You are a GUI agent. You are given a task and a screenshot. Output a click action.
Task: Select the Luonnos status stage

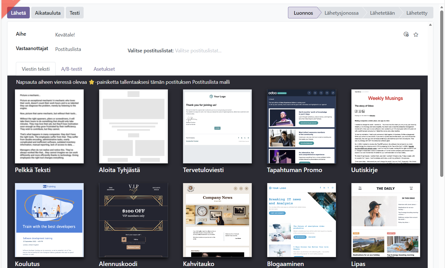[x=303, y=13]
